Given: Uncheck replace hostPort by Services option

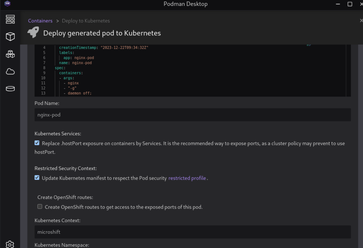Looking at the screenshot, I should 37,143.
